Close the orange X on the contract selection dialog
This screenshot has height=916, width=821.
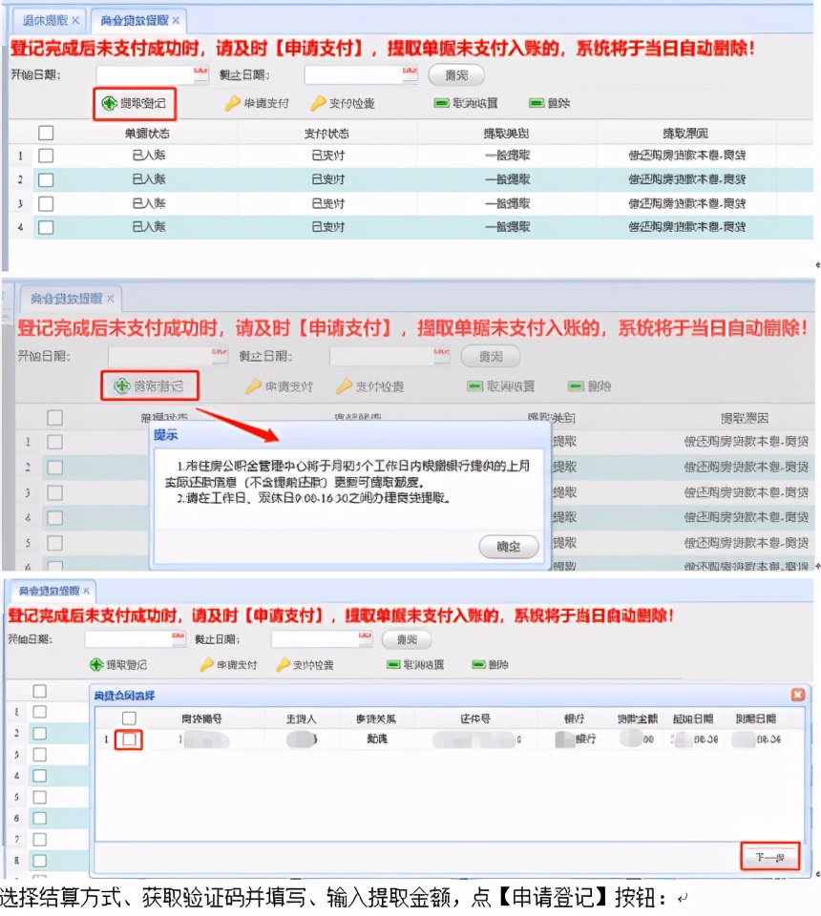(798, 695)
